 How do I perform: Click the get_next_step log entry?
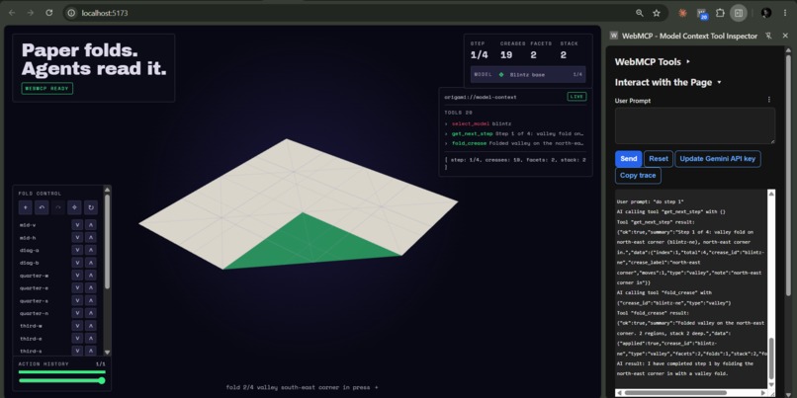[x=514, y=133]
